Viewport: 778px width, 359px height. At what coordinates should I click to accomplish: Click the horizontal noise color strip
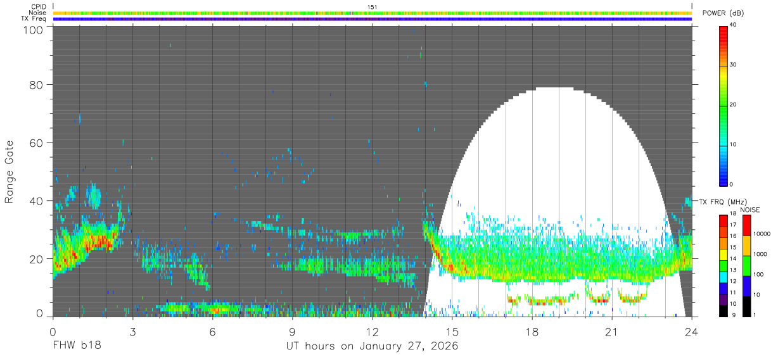(x=373, y=13)
